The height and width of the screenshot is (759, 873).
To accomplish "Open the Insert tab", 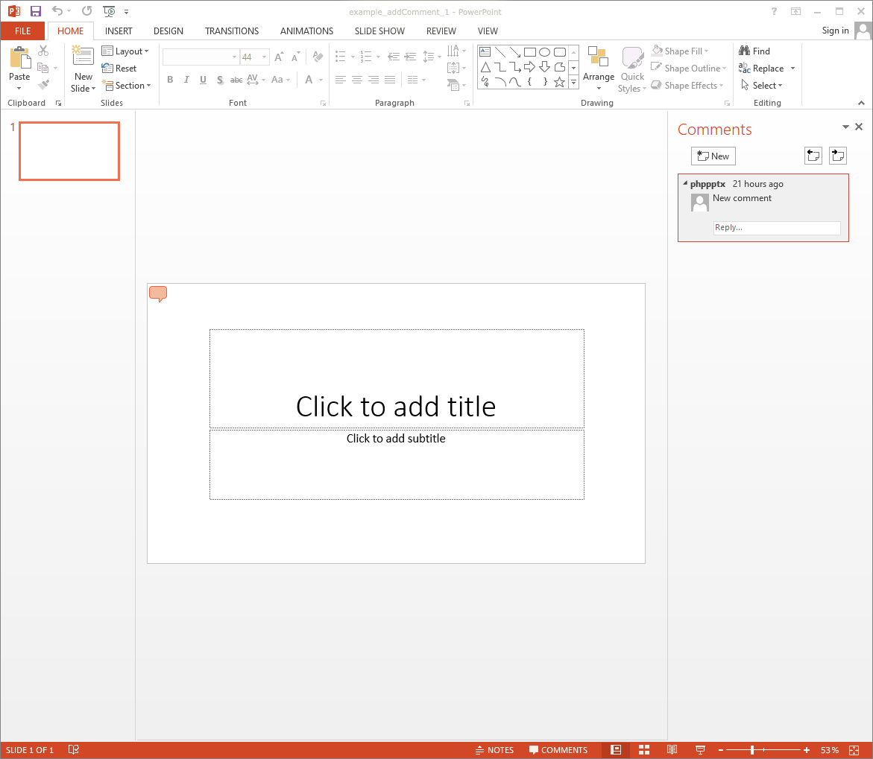I will click(x=119, y=31).
